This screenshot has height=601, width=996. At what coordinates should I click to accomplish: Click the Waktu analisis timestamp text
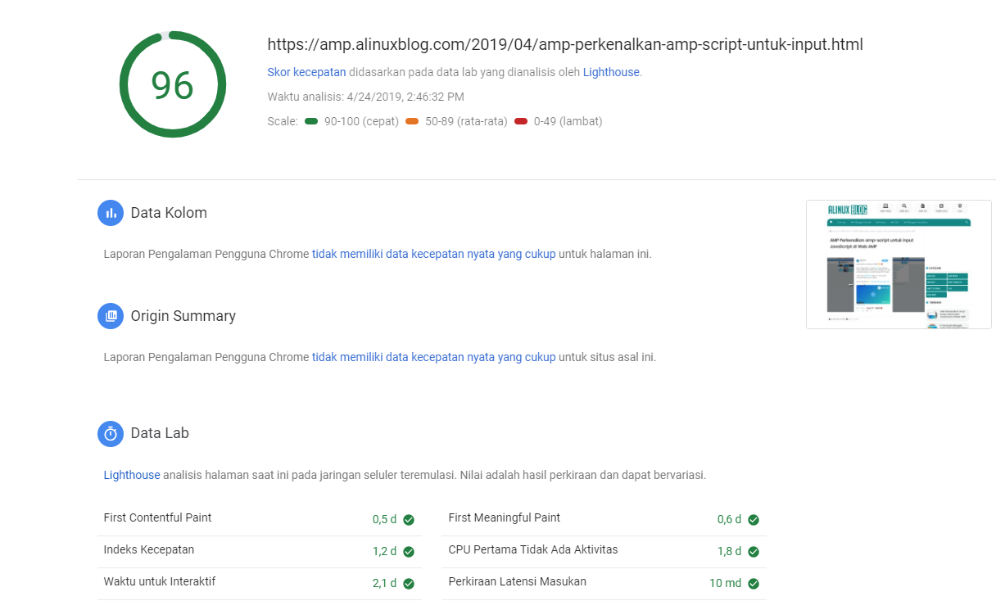365,97
